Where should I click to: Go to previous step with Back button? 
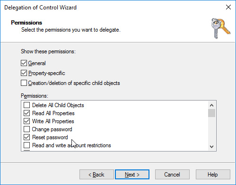coord(96,175)
